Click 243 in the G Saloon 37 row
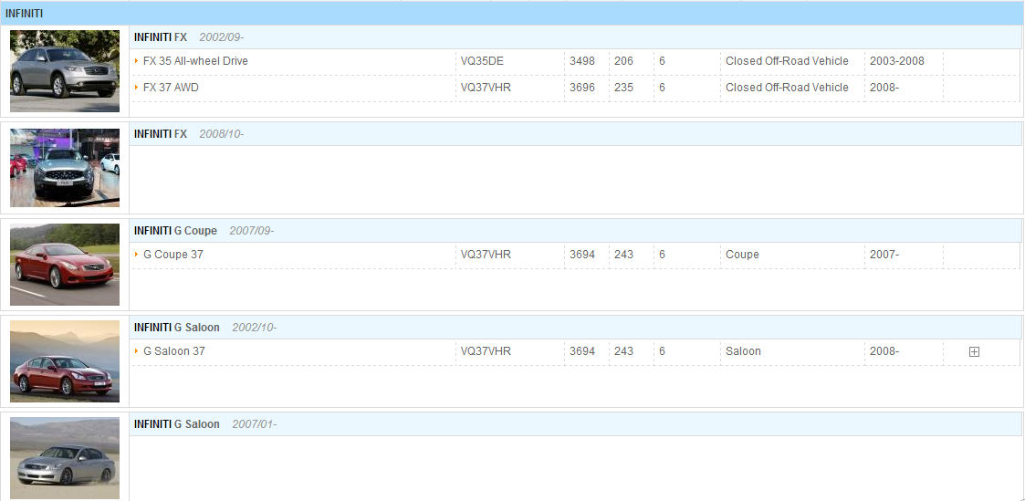The width and height of the screenshot is (1025, 501). point(623,350)
